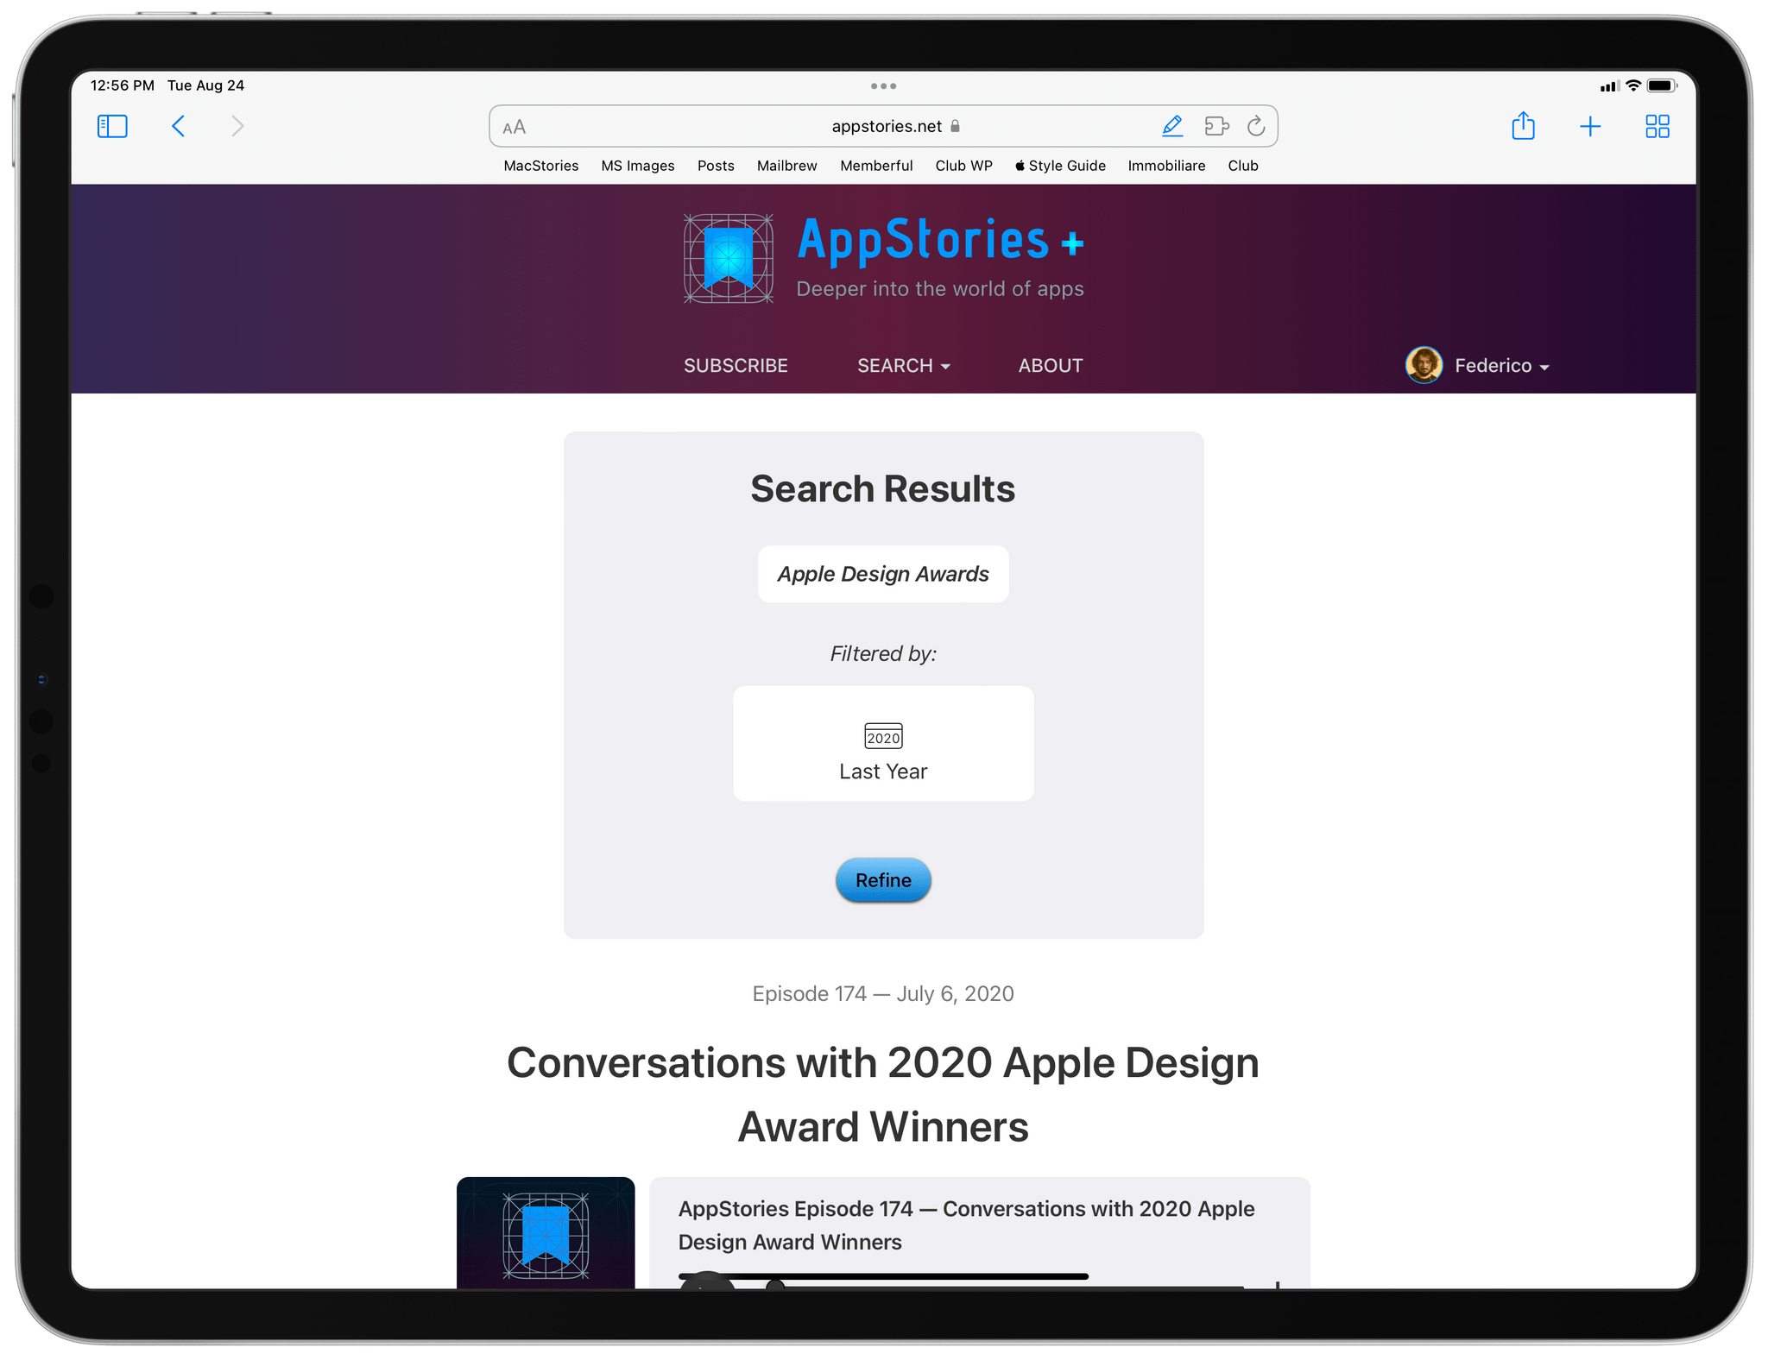Viewport: 1768px width, 1360px height.
Task: Tap the Tue Aug 24 date
Action: [x=205, y=85]
